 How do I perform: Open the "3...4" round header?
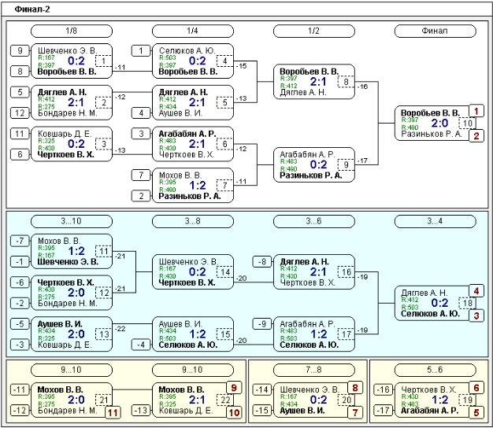tap(436, 221)
